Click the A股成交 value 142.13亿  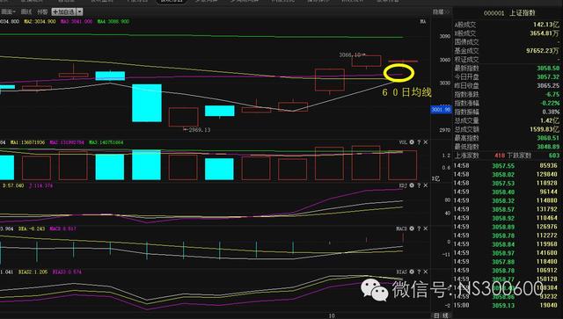tap(545, 25)
